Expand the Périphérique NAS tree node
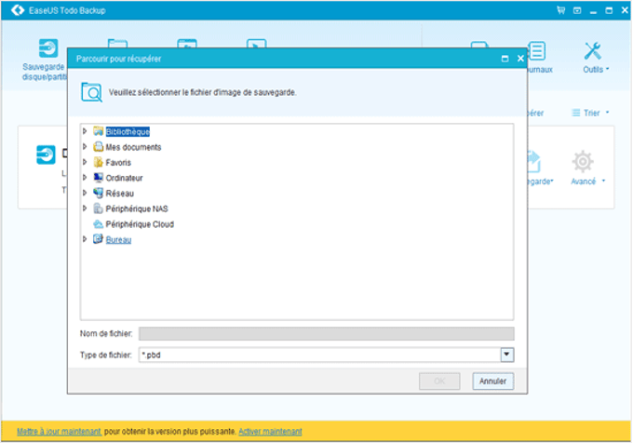 point(85,208)
